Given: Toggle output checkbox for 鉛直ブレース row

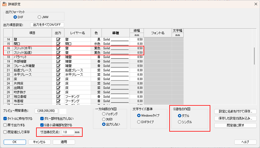Looking at the screenshot, I should point(58,70).
